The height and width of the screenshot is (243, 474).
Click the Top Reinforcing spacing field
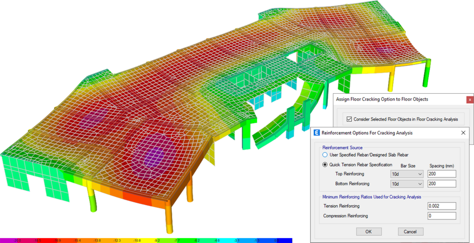click(x=442, y=174)
